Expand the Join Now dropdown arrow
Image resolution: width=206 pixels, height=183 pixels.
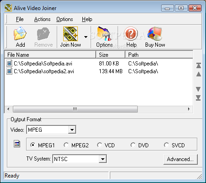[x=86, y=37]
